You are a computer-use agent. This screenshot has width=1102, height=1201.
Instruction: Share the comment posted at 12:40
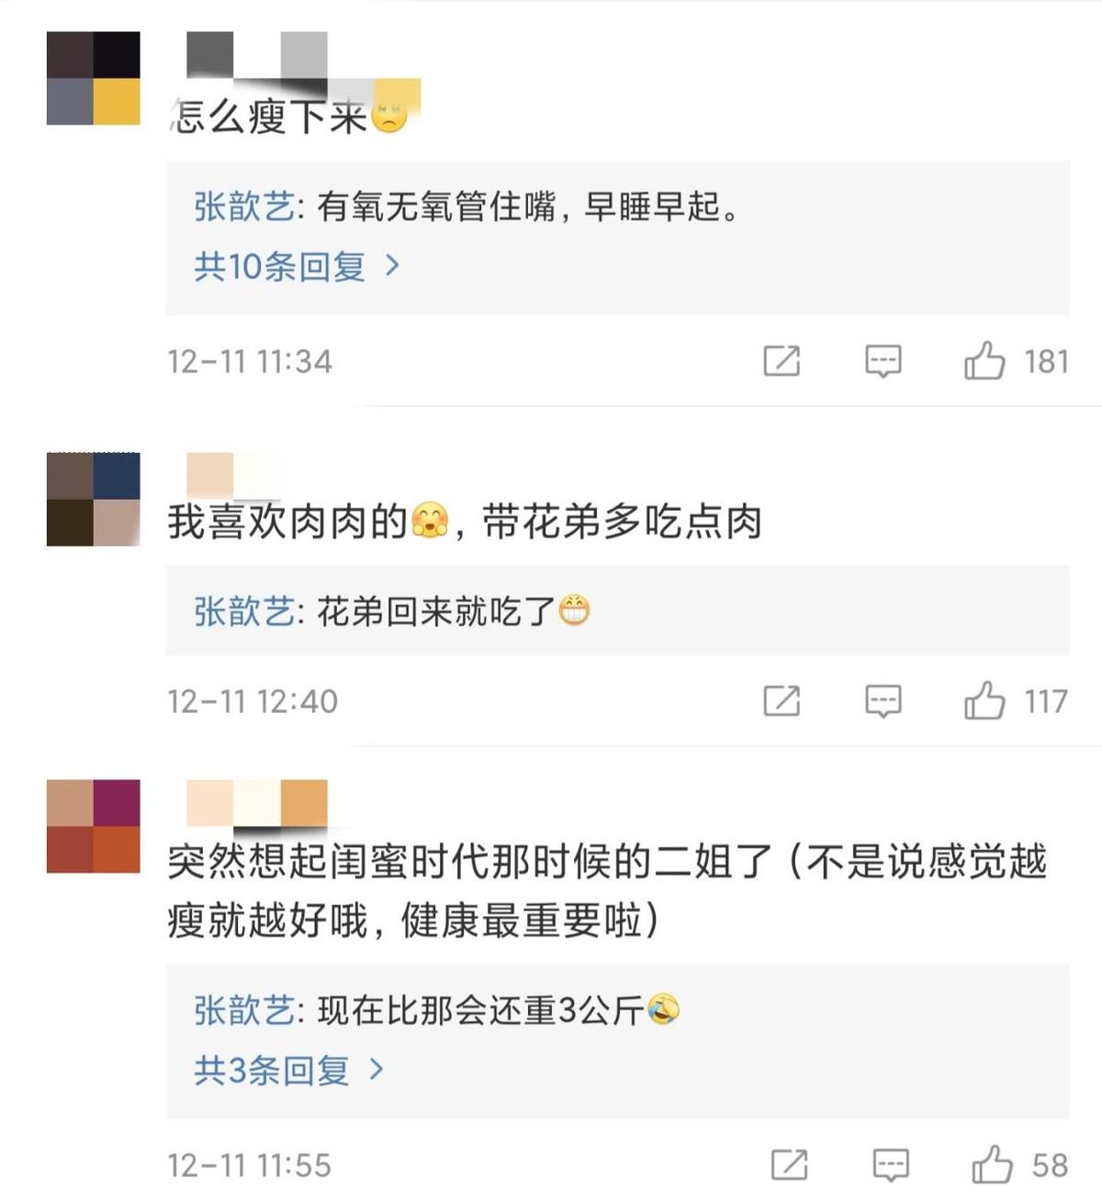(x=782, y=701)
